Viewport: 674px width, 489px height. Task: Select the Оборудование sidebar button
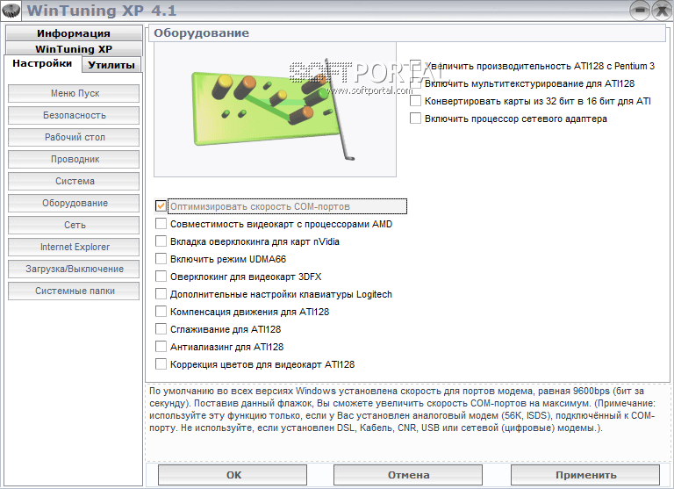[x=74, y=203]
